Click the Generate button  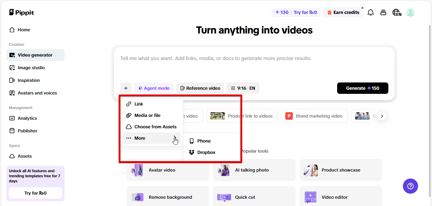point(362,88)
